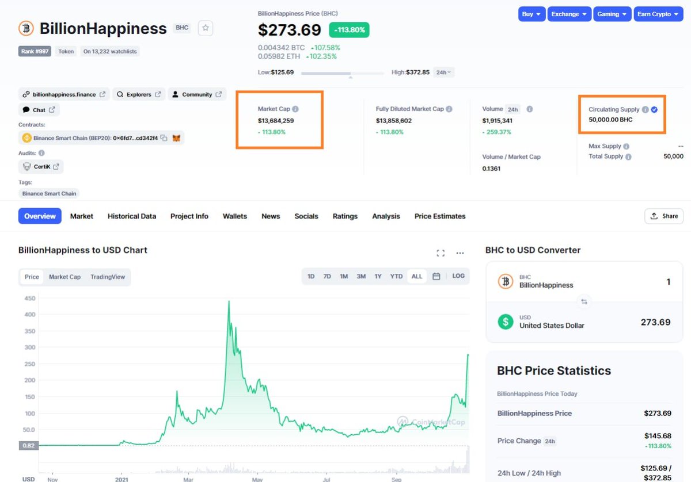Click the USD dollar icon in converter
The width and height of the screenshot is (691, 482).
tap(506, 322)
